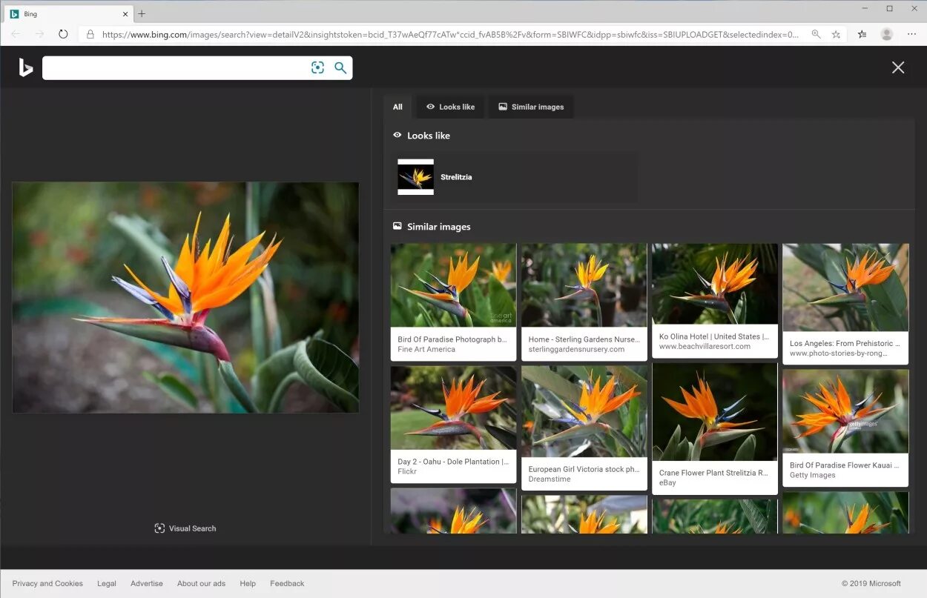The image size is (927, 598).
Task: Click the magnifier search icon in Bing search box
Action: (340, 67)
